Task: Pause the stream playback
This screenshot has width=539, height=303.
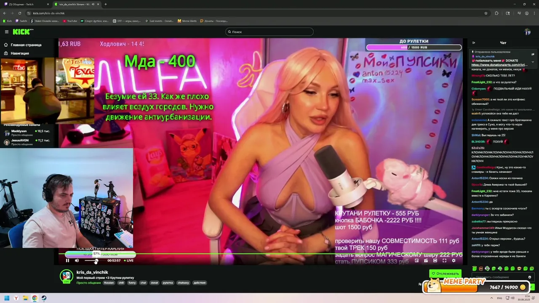Action: coord(67,260)
